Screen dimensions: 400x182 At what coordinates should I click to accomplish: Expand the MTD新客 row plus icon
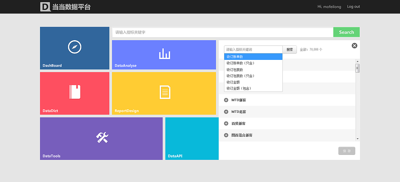pos(226,100)
